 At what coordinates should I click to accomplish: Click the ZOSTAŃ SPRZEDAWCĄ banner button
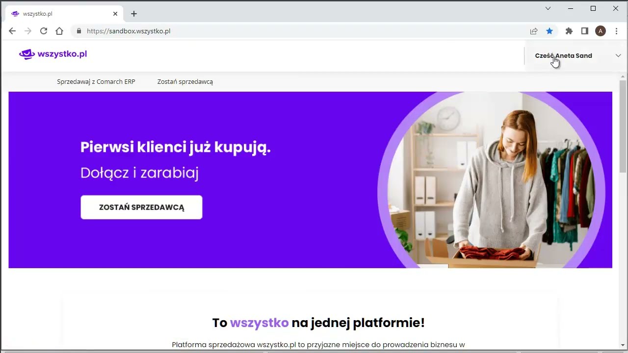(141, 207)
